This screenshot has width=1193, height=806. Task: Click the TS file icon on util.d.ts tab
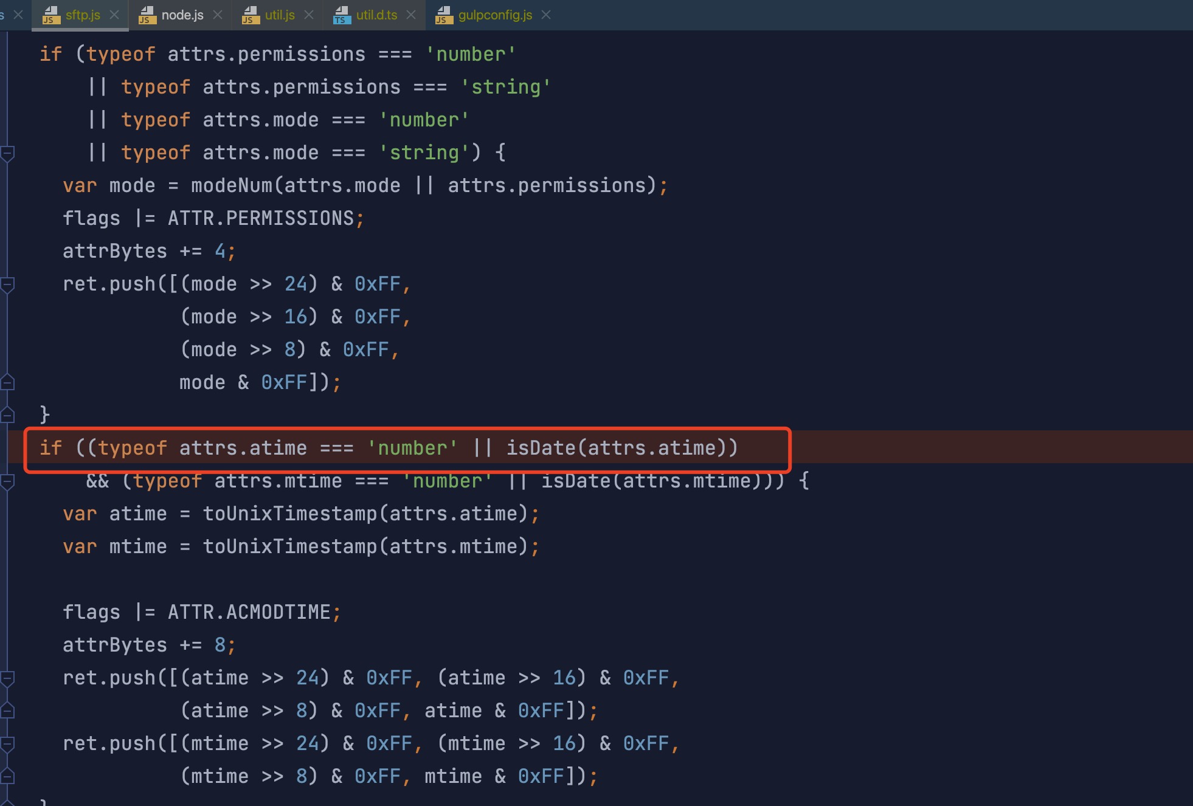pos(342,15)
